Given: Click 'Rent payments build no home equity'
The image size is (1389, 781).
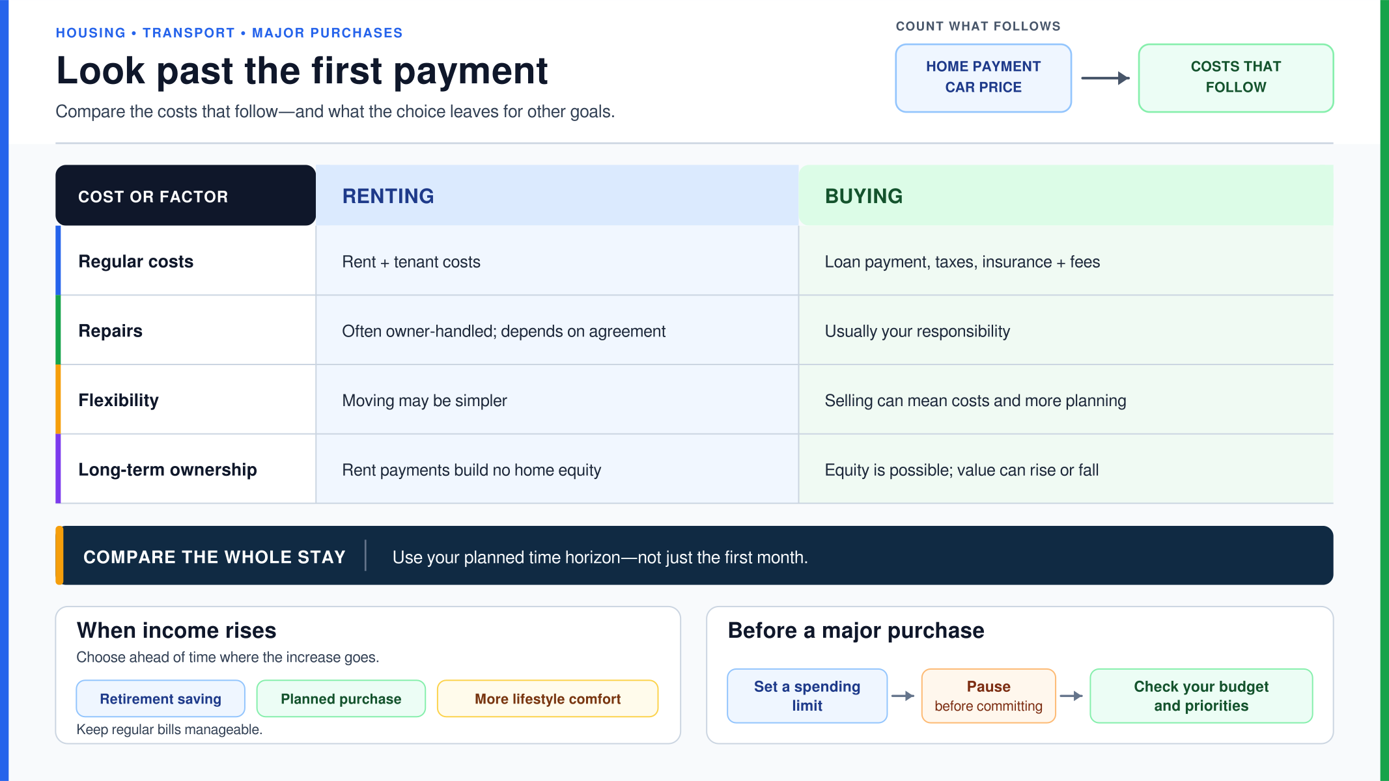Looking at the screenshot, I should point(471,470).
